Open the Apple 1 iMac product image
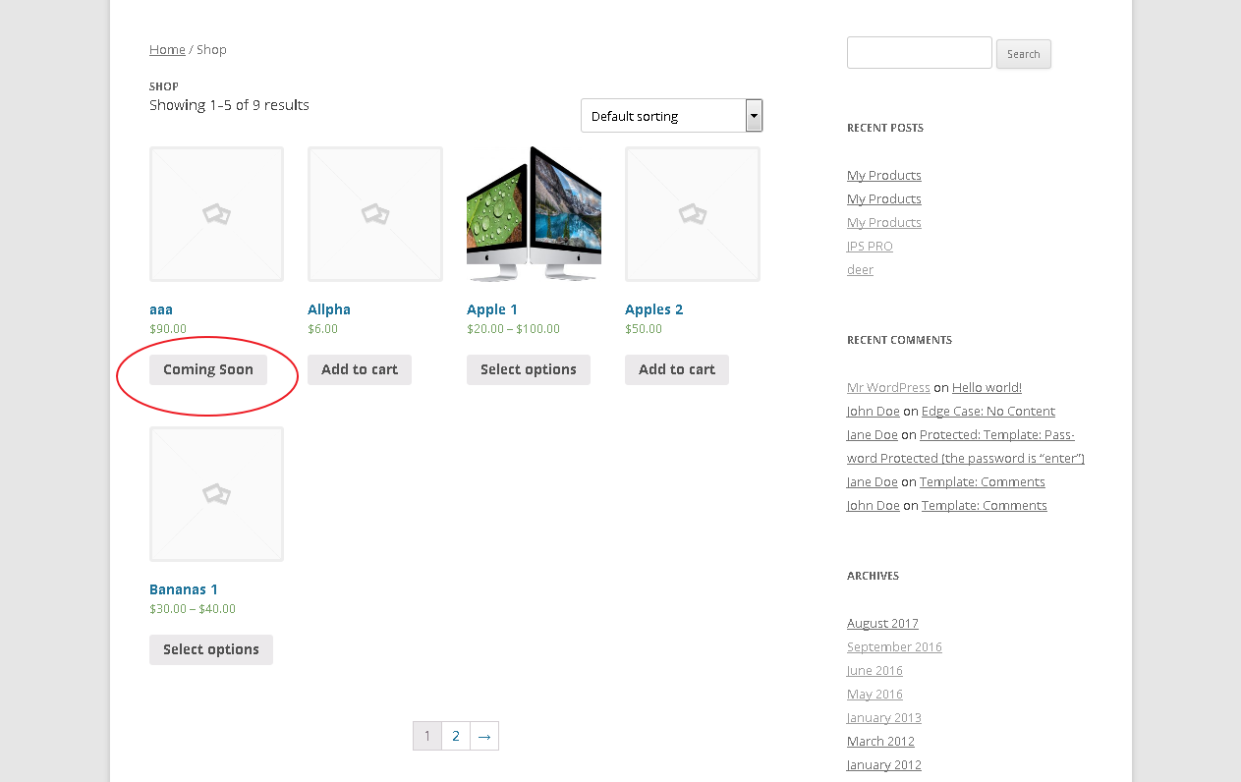1241x782 pixels. pos(534,214)
